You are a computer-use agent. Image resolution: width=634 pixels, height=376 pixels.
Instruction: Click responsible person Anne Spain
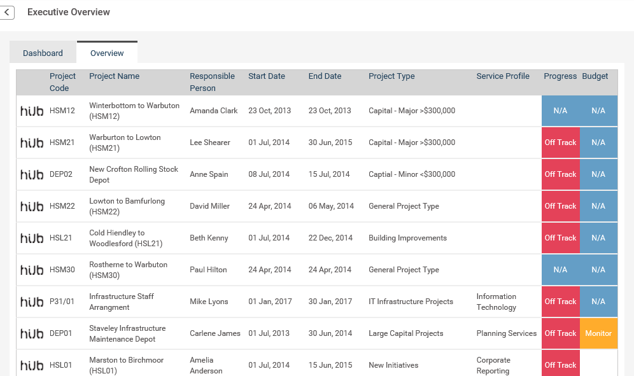click(209, 174)
